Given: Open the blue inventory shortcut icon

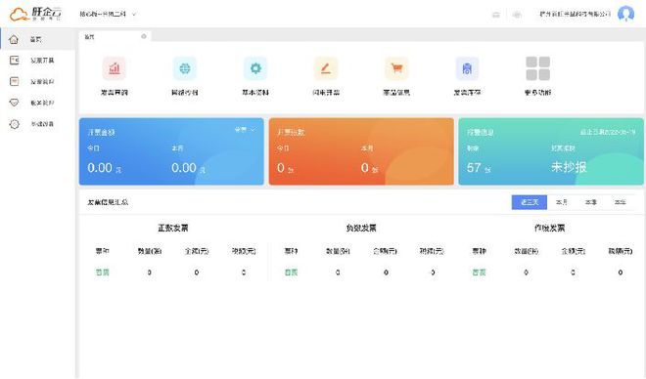Looking at the screenshot, I should coord(467,68).
